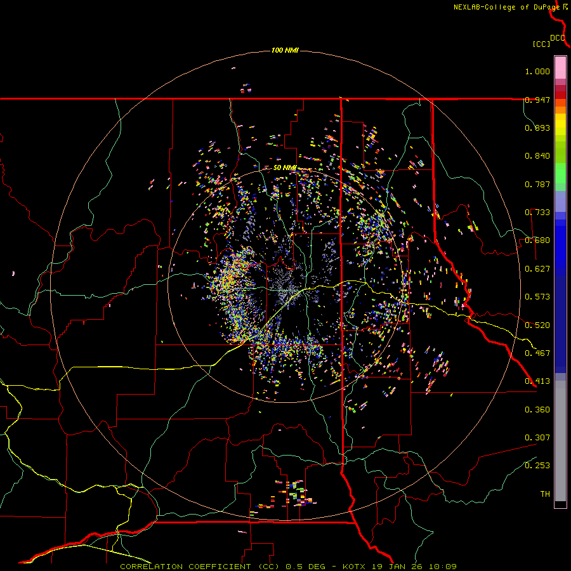Pick the bright green color bar segment
571x571 pixels.
click(x=560, y=173)
